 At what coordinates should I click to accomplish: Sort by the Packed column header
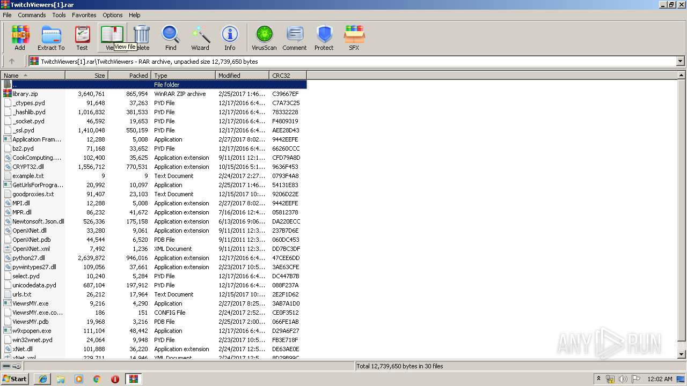click(x=129, y=76)
